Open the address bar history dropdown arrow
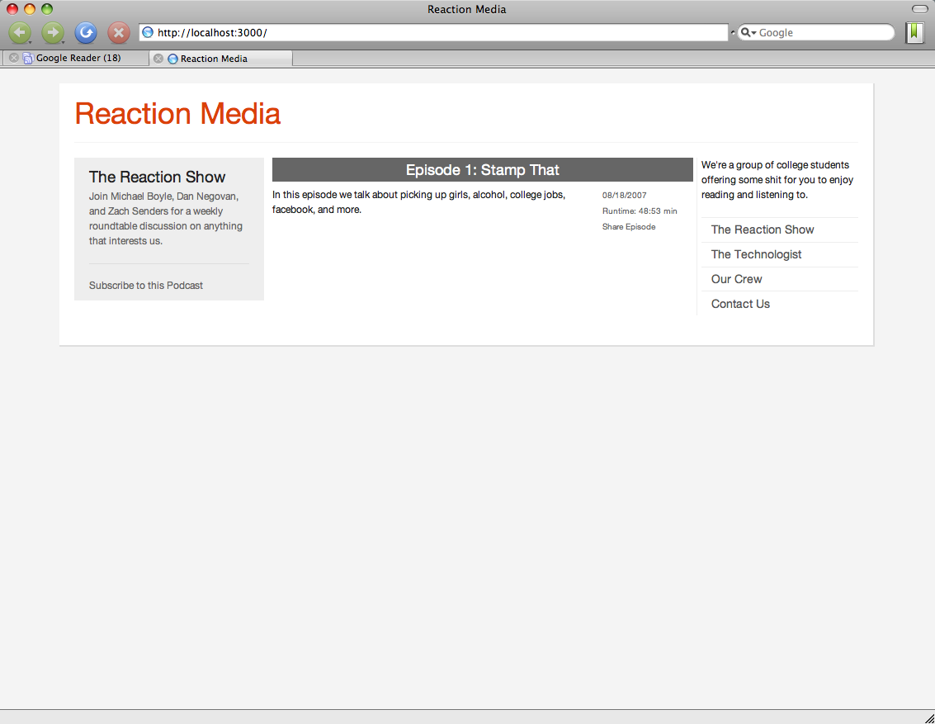The width and height of the screenshot is (935, 724). [x=732, y=32]
